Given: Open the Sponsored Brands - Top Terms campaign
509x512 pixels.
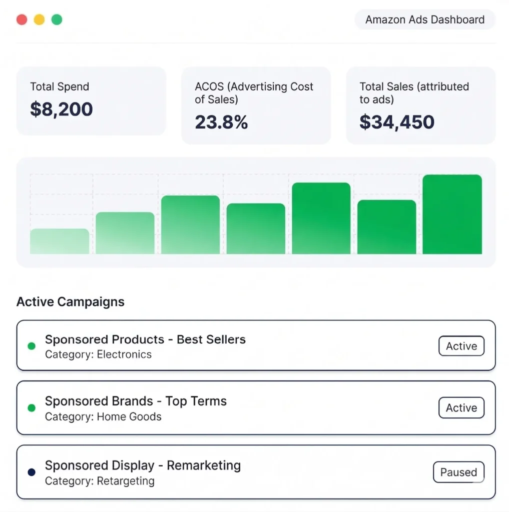Looking at the screenshot, I should coord(136,401).
